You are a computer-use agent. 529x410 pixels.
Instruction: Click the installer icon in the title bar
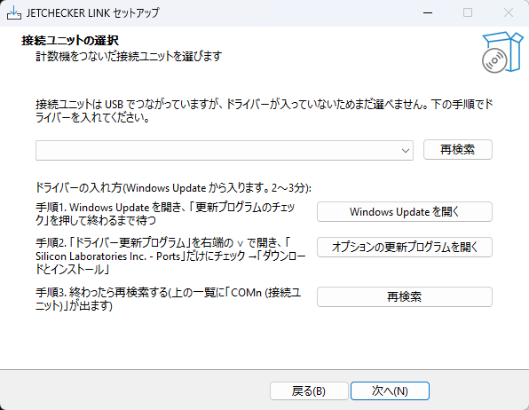pyautogui.click(x=14, y=12)
